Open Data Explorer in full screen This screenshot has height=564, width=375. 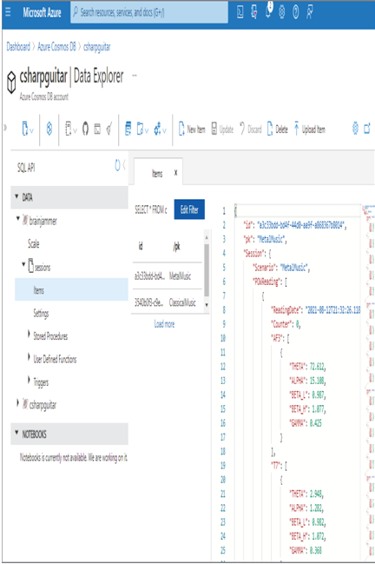[367, 129]
